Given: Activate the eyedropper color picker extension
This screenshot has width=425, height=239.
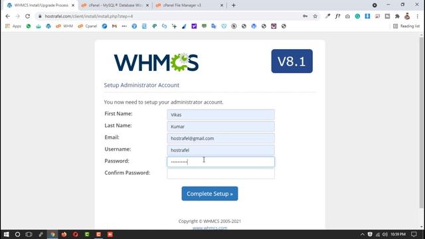Looking at the screenshot, I should coord(327,16).
